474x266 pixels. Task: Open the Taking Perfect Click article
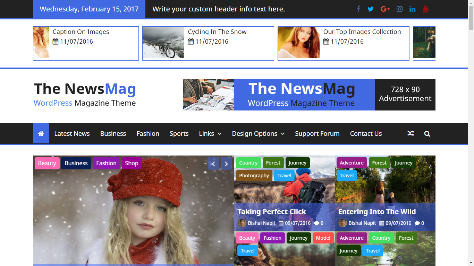click(272, 212)
